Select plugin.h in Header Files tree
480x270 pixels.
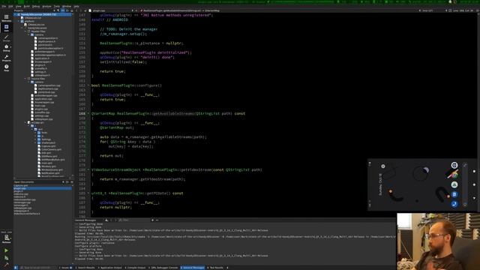click(40, 65)
